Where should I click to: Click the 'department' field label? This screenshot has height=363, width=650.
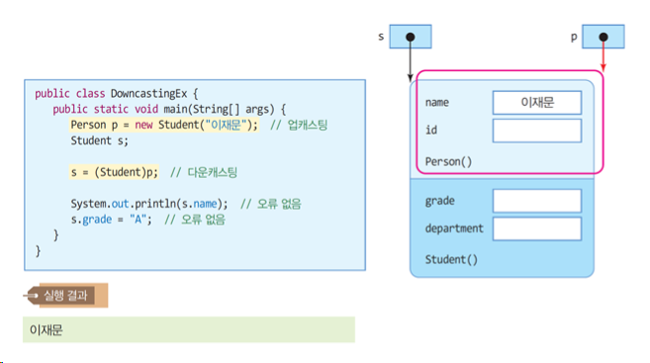454,228
